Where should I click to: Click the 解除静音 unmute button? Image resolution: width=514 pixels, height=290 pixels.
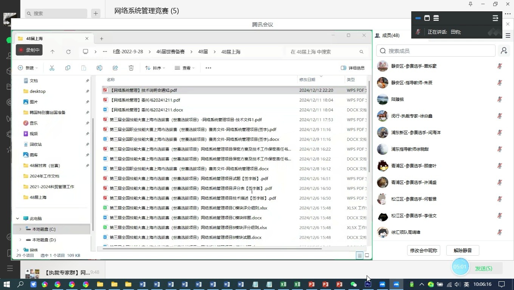tap(462, 250)
